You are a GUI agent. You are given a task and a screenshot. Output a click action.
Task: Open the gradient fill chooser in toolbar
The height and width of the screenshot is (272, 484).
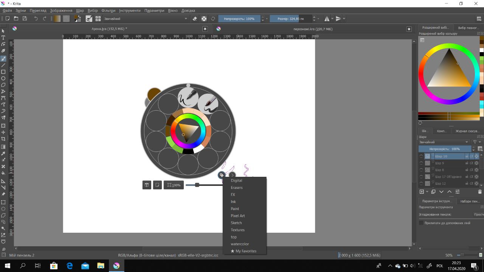point(57,19)
